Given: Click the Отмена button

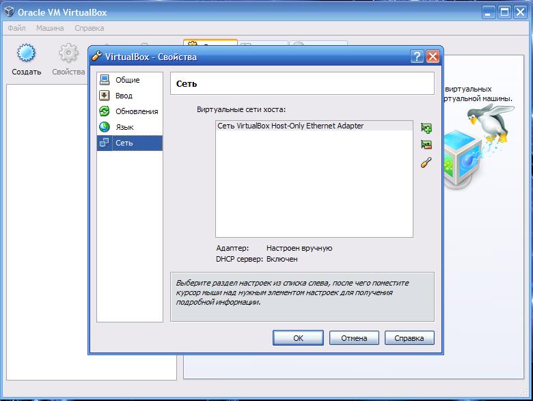Looking at the screenshot, I should [354, 338].
